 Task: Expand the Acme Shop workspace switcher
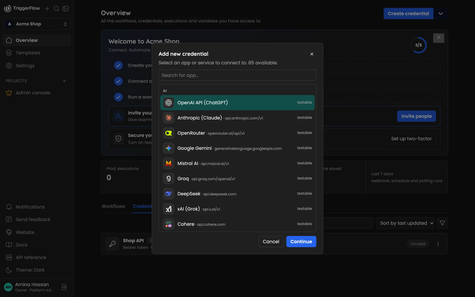(37, 24)
